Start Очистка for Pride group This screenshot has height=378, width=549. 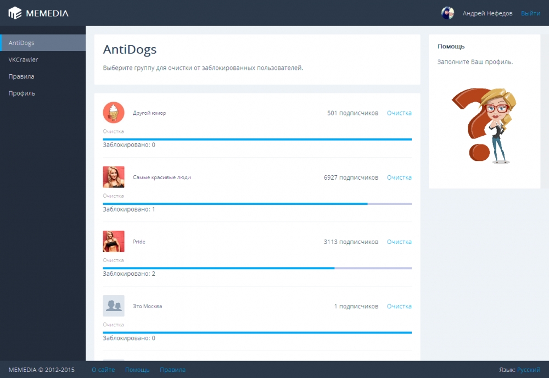(399, 242)
